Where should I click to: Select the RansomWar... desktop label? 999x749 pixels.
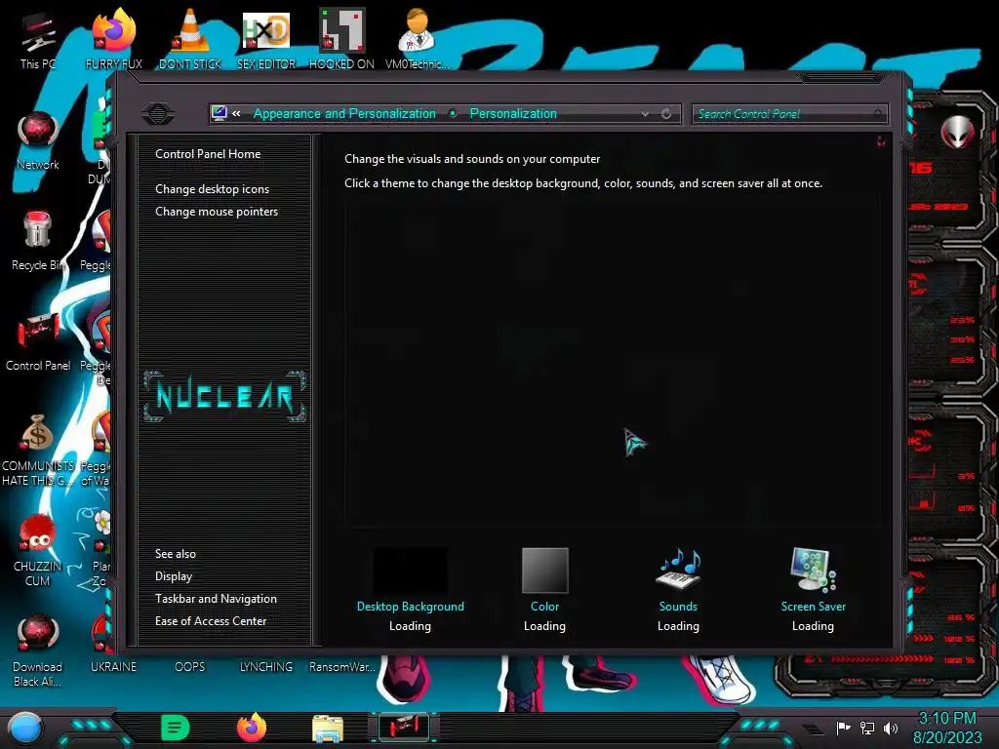tap(342, 667)
